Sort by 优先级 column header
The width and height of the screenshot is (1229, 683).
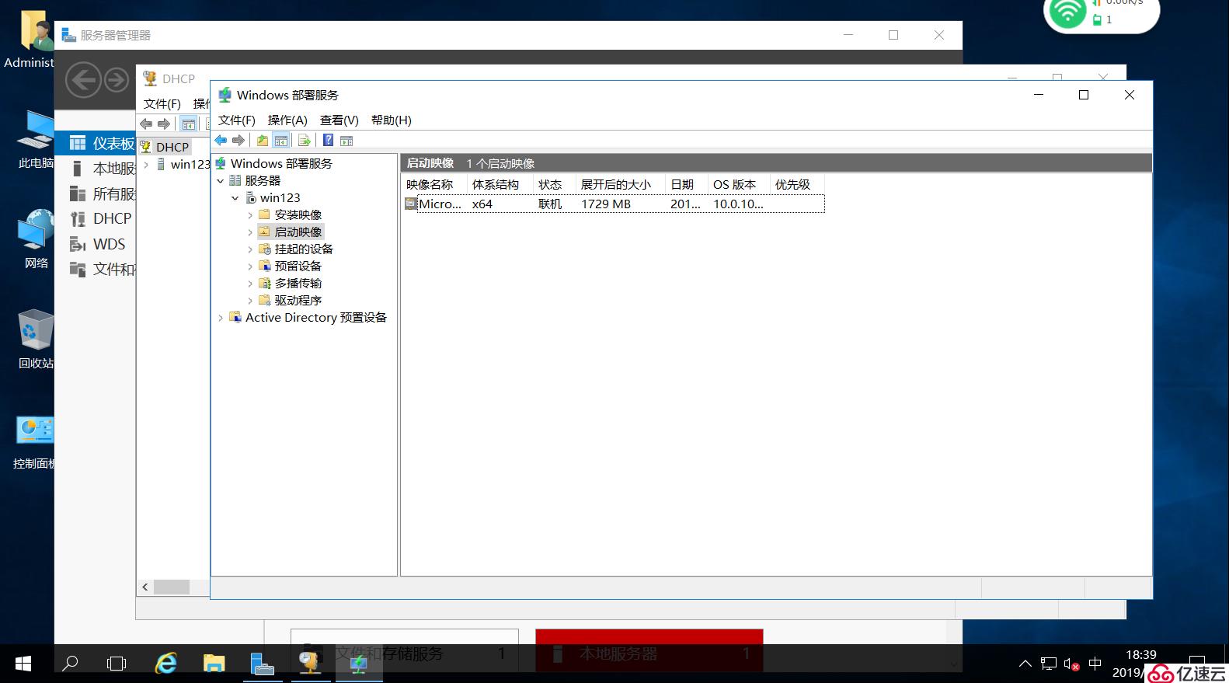point(797,185)
